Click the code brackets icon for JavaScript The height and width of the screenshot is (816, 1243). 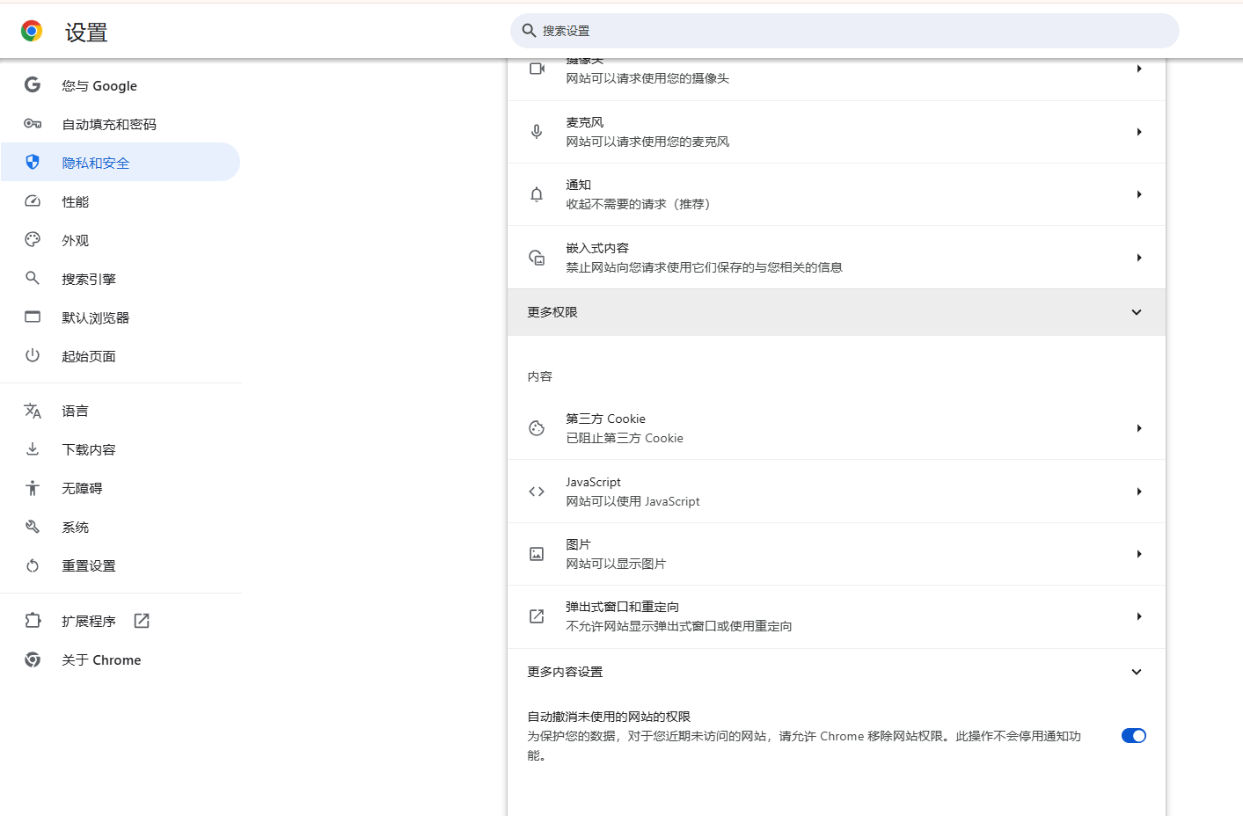537,492
